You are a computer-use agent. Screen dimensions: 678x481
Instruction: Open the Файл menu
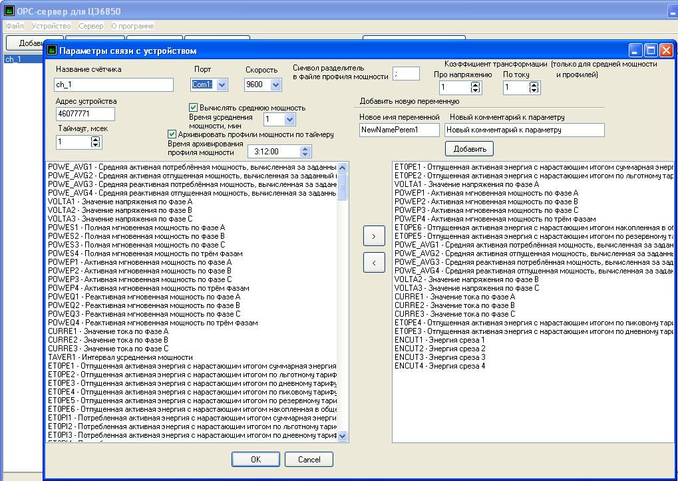point(15,26)
